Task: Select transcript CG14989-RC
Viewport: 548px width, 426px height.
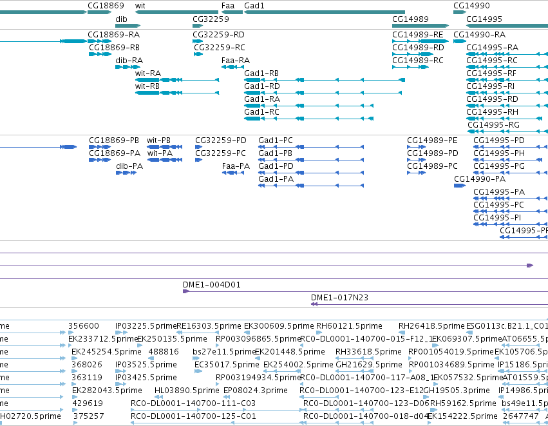Action: point(410,67)
